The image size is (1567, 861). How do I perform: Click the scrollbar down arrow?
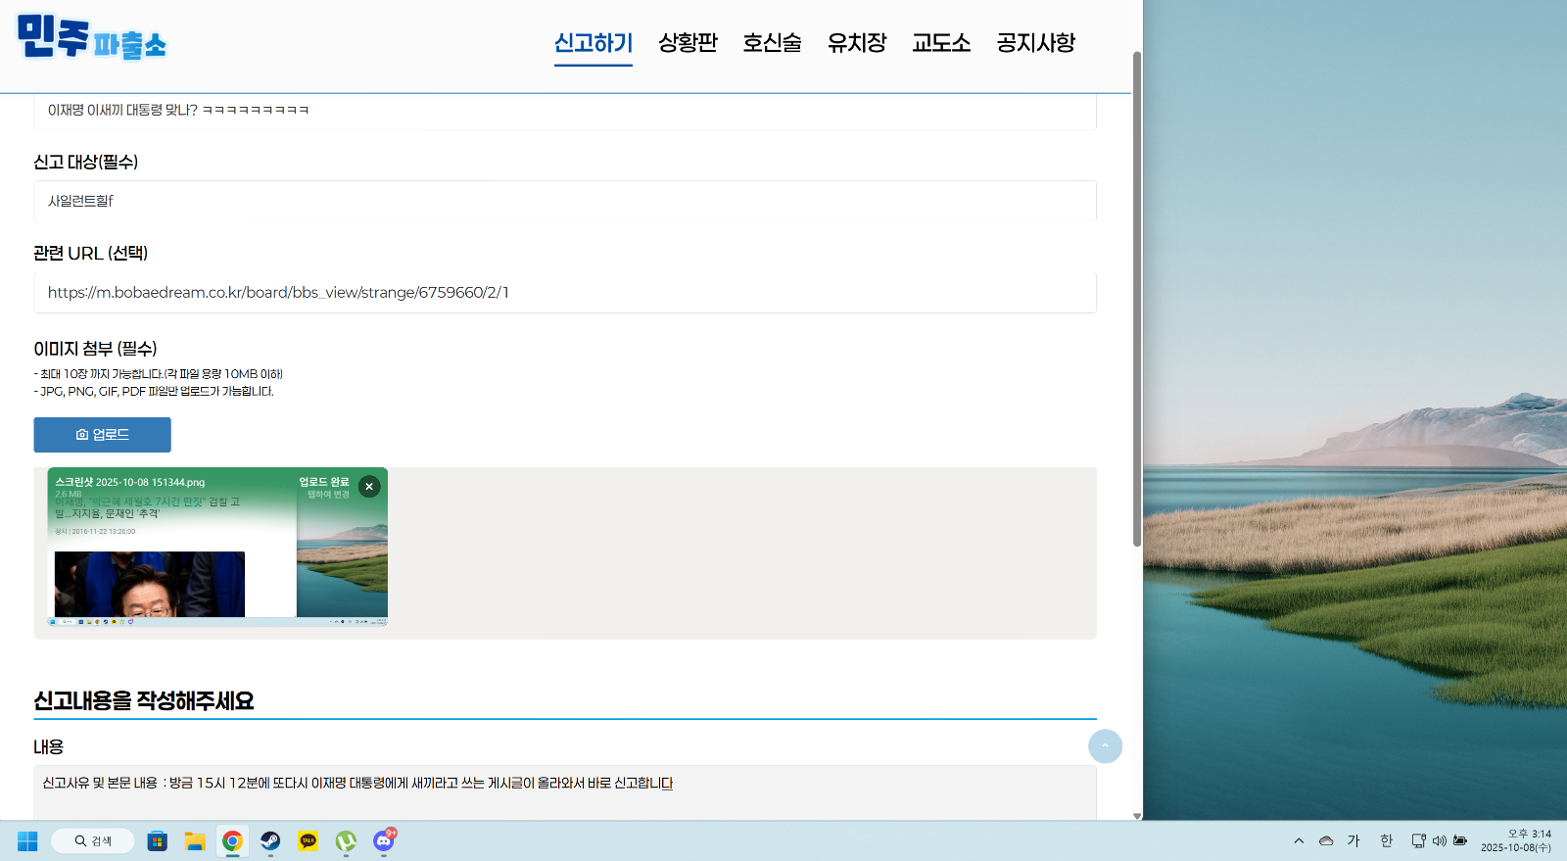tap(1137, 815)
